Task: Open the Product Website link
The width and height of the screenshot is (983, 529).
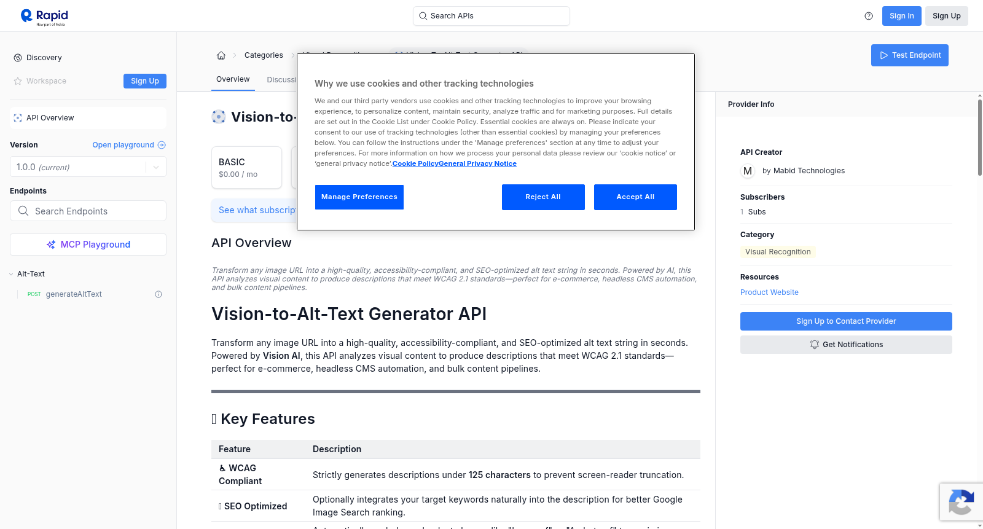Action: [769, 292]
